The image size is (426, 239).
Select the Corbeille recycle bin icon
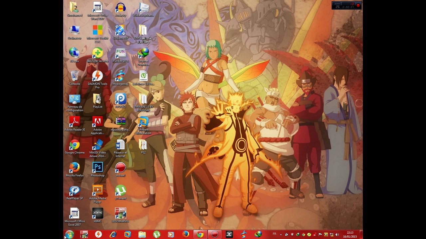(75, 78)
